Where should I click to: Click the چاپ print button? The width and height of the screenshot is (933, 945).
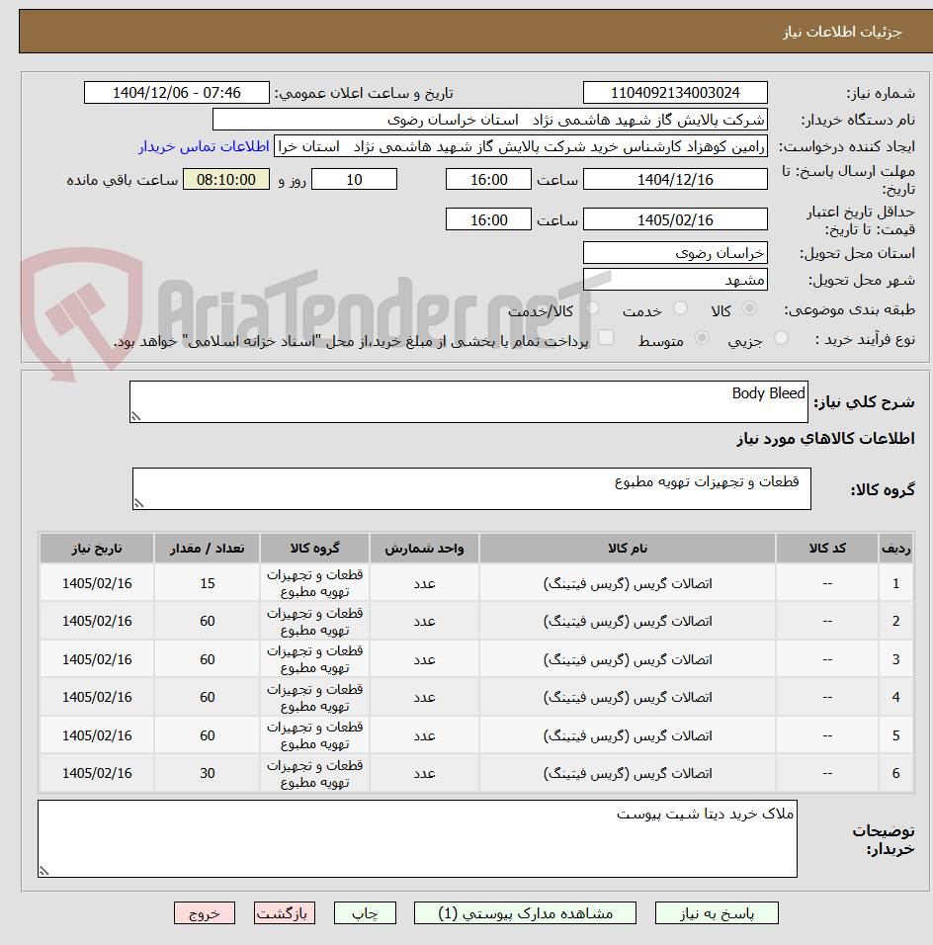click(x=366, y=913)
